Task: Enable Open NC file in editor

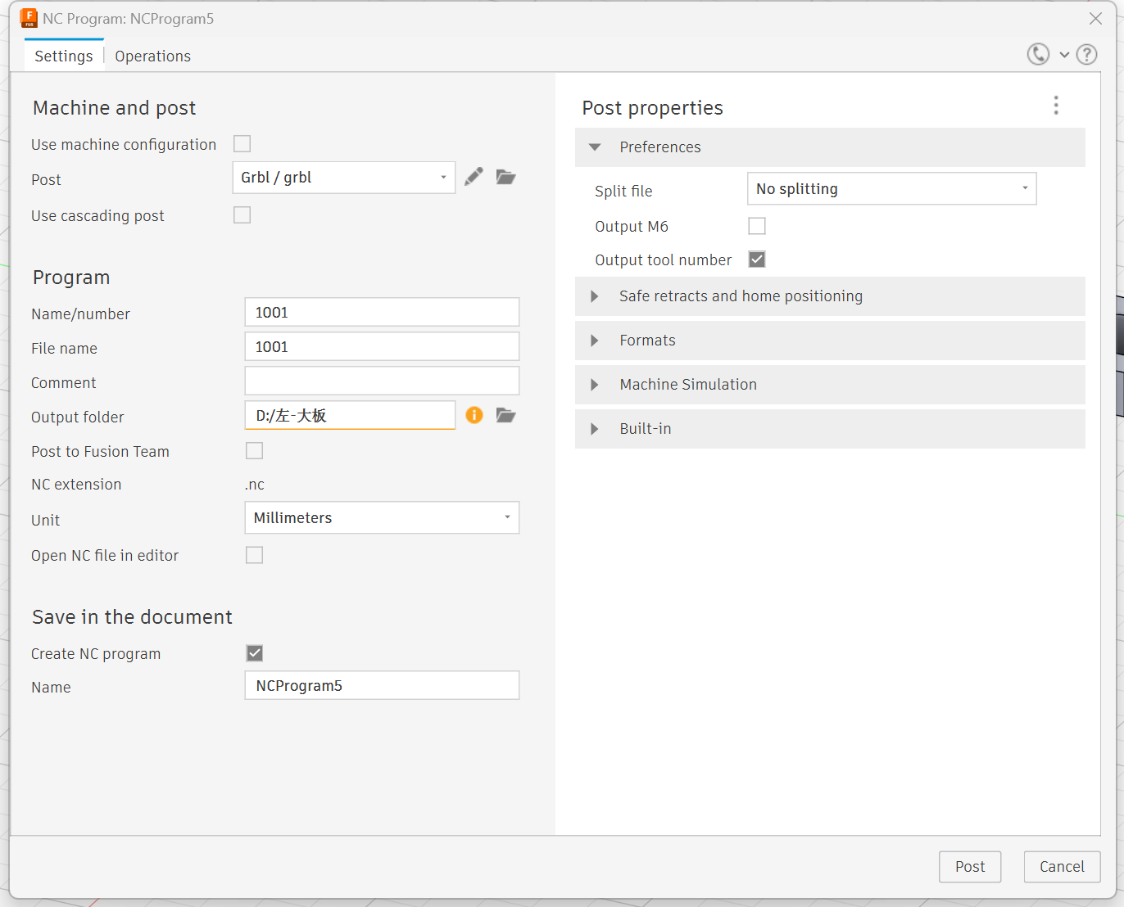Action: (x=255, y=555)
